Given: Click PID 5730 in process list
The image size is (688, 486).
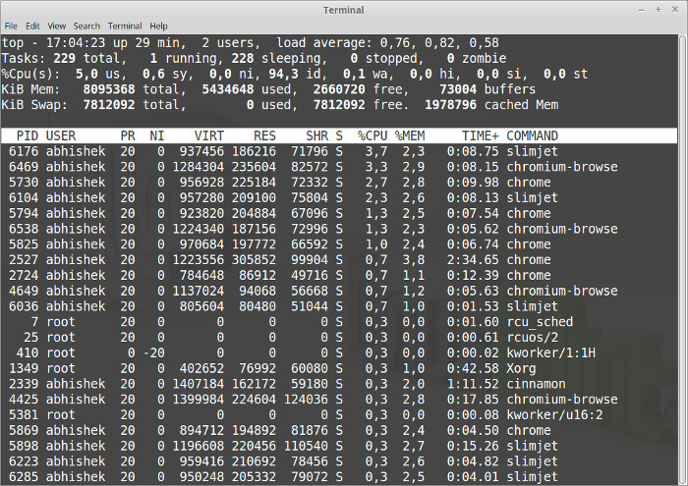Looking at the screenshot, I should click(24, 183).
